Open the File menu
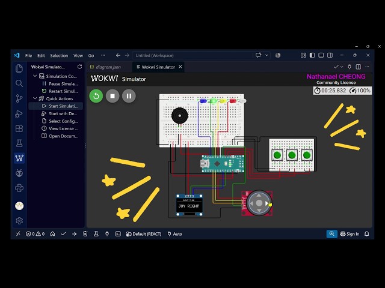 click(x=28, y=56)
